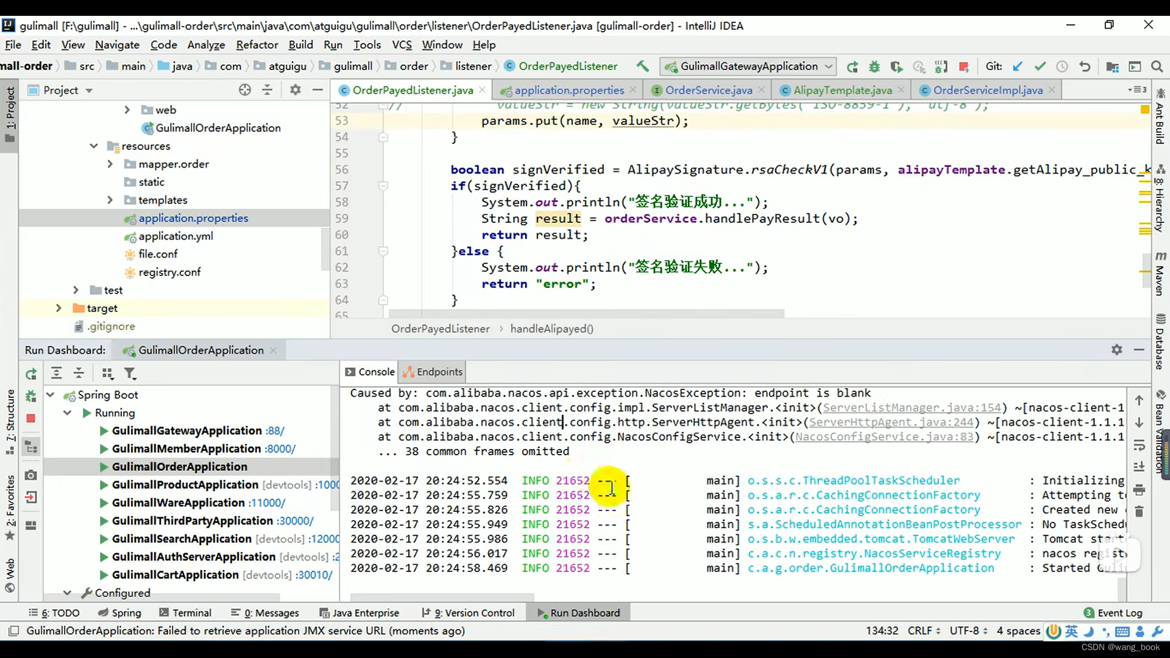Open the Database side panel
The width and height of the screenshot is (1170, 658).
(x=1160, y=342)
